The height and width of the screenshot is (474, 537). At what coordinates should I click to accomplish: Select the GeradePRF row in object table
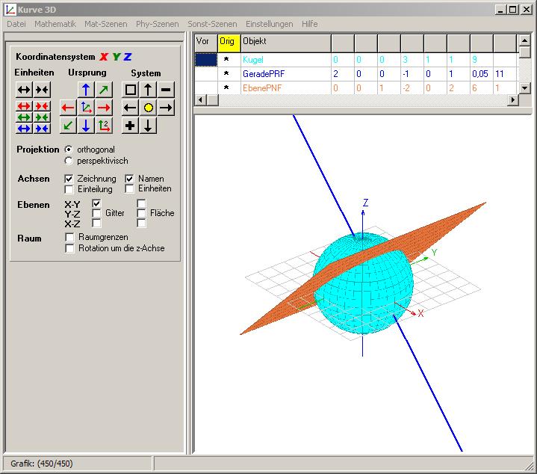[263, 74]
